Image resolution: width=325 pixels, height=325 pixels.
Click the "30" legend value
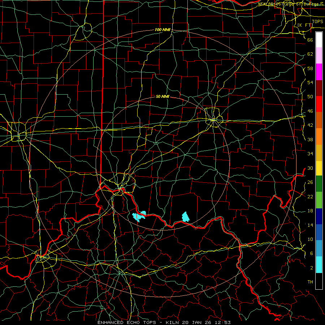310,168
